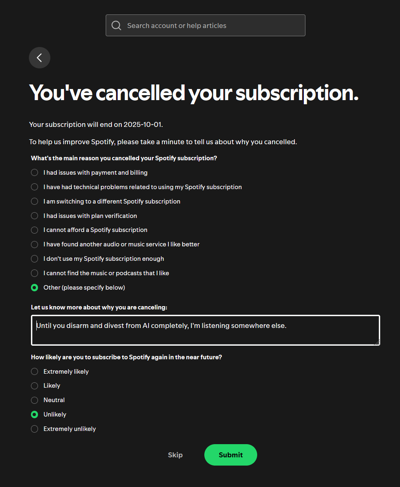Click the search magnifier icon
400x487 pixels.
tap(116, 26)
